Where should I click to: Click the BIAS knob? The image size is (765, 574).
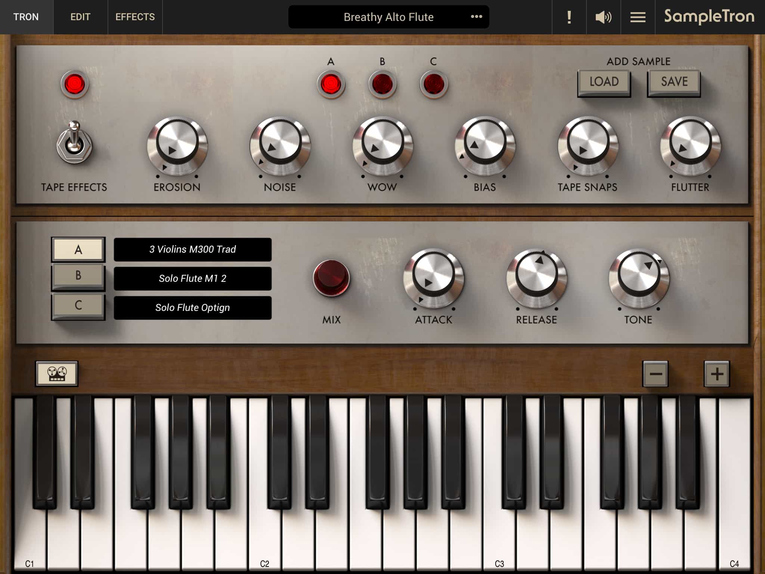[x=485, y=146]
